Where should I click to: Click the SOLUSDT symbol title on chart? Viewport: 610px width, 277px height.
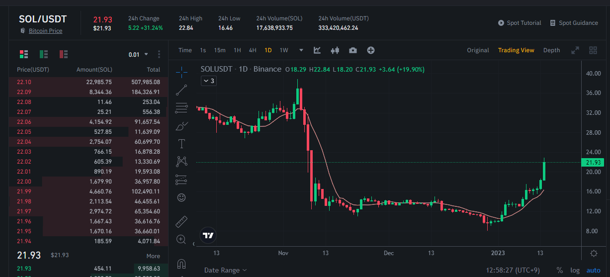[x=217, y=69]
